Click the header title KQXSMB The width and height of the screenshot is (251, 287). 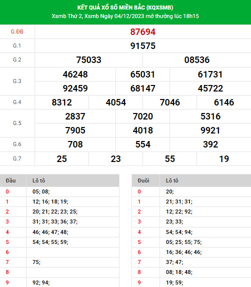(160, 7)
